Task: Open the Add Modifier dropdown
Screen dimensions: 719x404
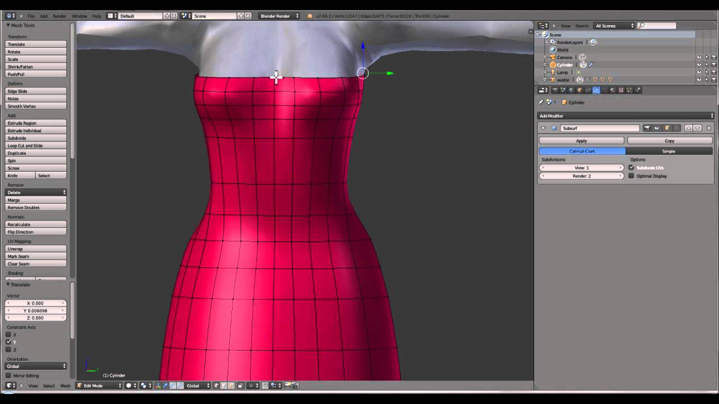Action: pos(626,116)
